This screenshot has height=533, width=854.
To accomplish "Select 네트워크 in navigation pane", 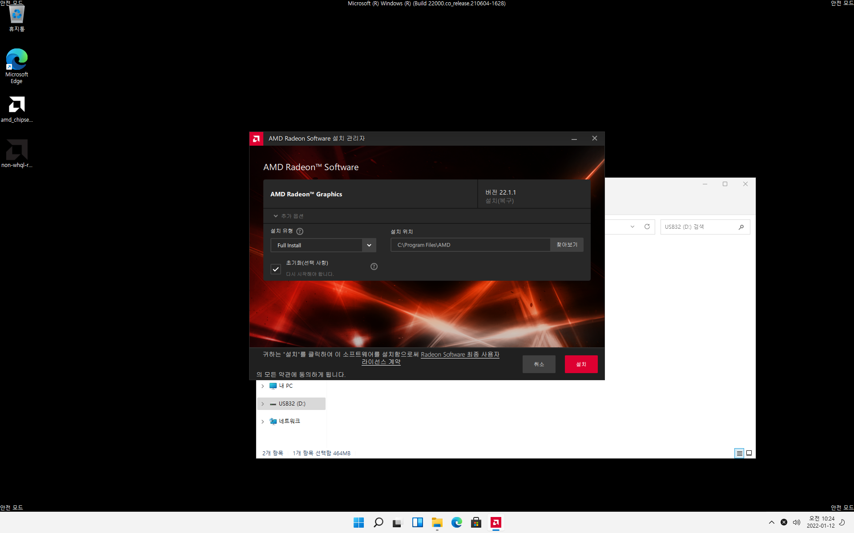I will point(289,421).
